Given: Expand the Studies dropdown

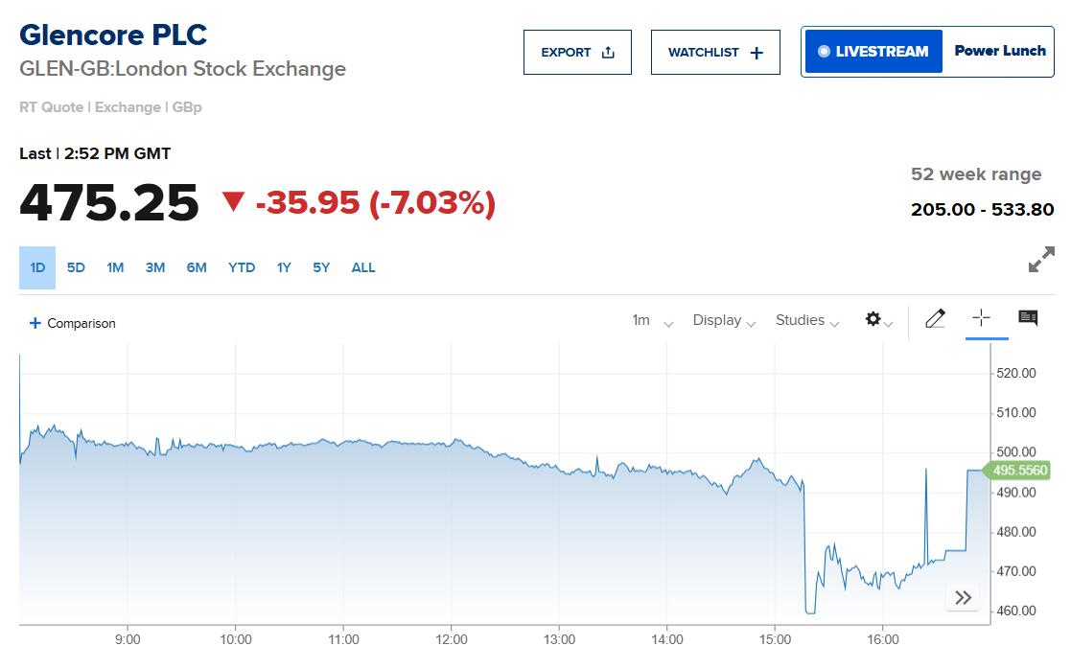Looking at the screenshot, I should pos(806,320).
